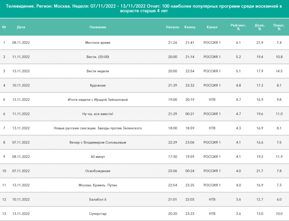Select 'Новые русские сенсации. Звезды против Зеленского'

point(98,128)
